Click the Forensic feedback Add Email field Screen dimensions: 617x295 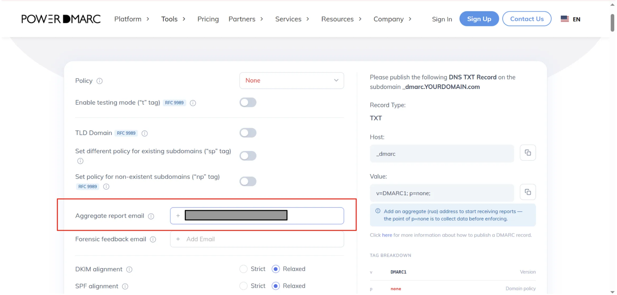point(257,239)
